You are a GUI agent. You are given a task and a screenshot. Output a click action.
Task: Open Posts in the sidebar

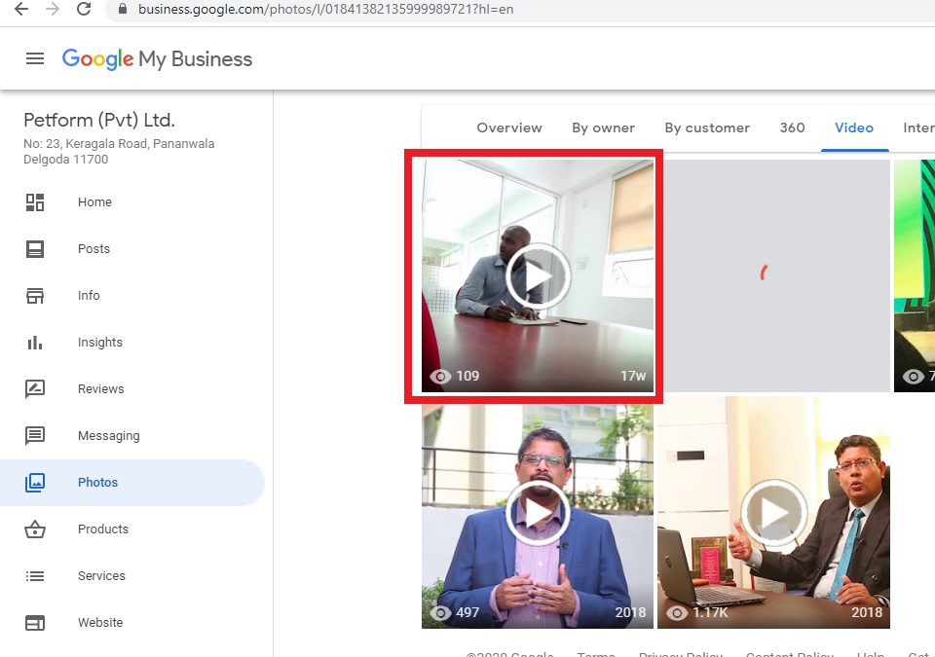(93, 248)
